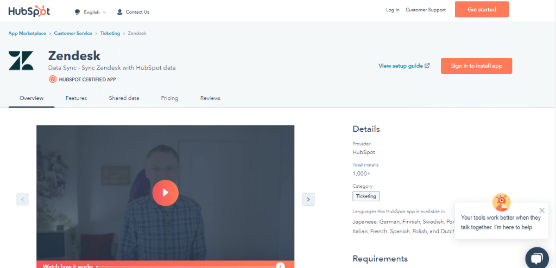The image size is (556, 268).
Task: Close the chatbot help popup
Action: 541,210
